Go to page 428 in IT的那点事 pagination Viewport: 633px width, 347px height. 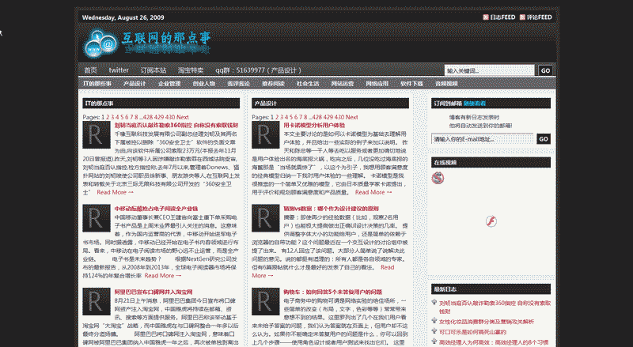pos(148,117)
